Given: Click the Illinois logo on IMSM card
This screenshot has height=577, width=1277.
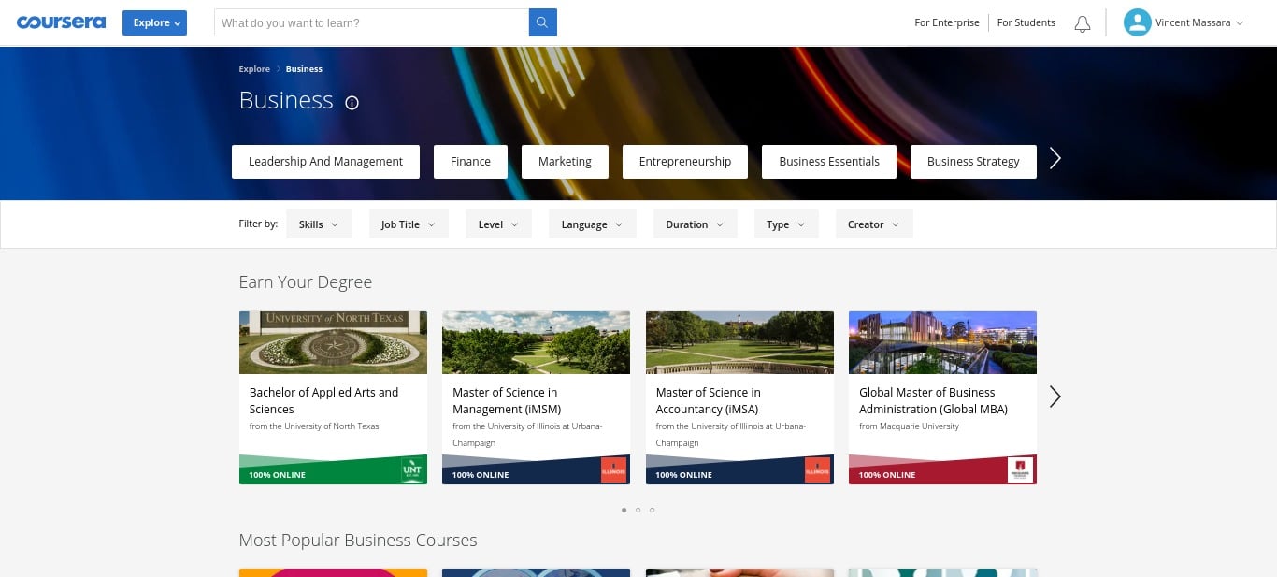Looking at the screenshot, I should [x=613, y=469].
